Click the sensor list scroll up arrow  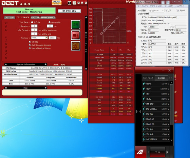[x=171, y=83]
